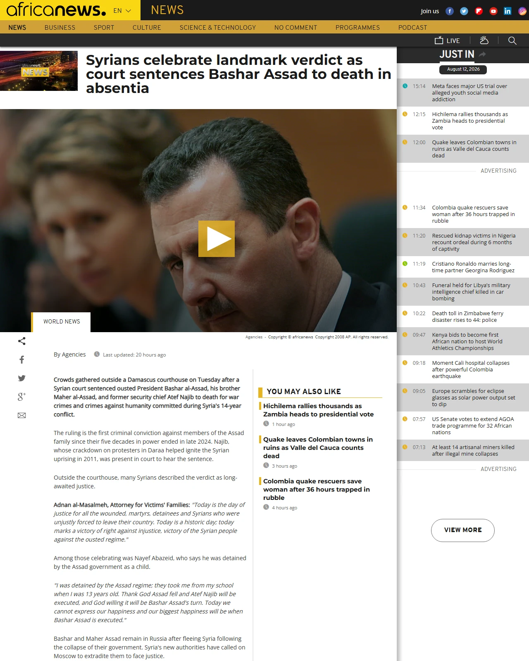Click the August 12, 2026 date badge
This screenshot has width=529, height=661.
click(463, 69)
